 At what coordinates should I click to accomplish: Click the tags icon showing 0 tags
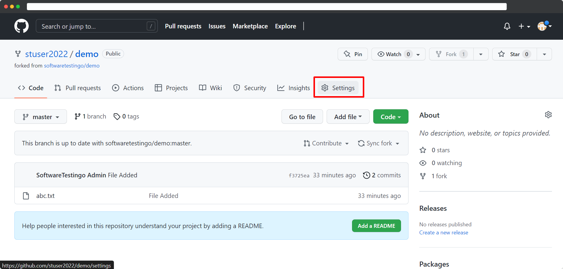[117, 116]
